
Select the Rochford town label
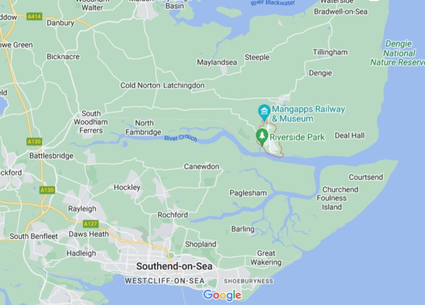point(173,214)
